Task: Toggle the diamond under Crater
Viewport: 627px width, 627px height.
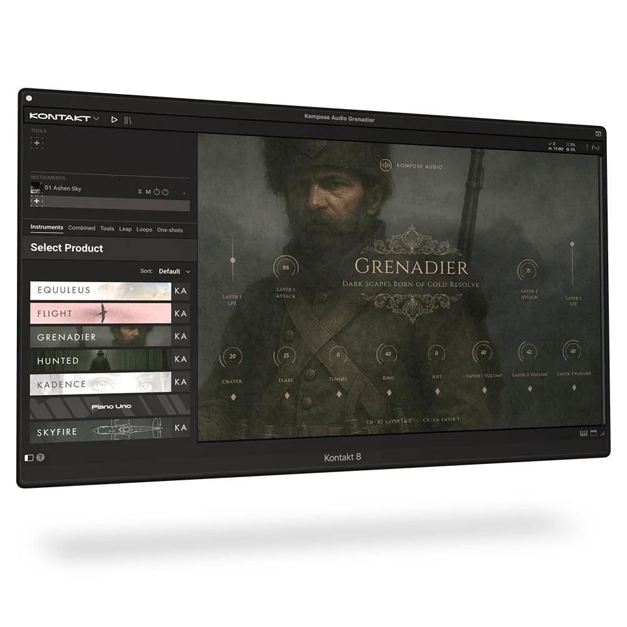Action: (x=233, y=397)
